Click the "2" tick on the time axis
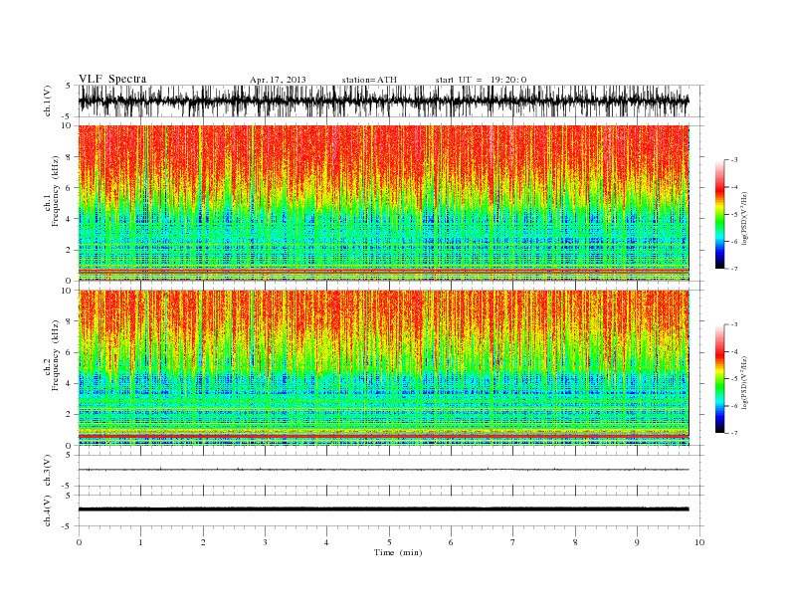The height and width of the screenshot is (609, 788). point(203,542)
